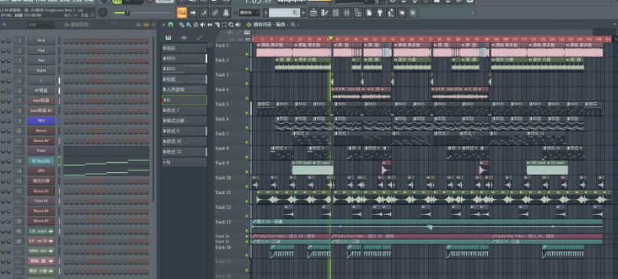Viewport: 618px width, 279px height.
Task: Select the Zoom magnifier tool in playlist
Action: (x=231, y=24)
